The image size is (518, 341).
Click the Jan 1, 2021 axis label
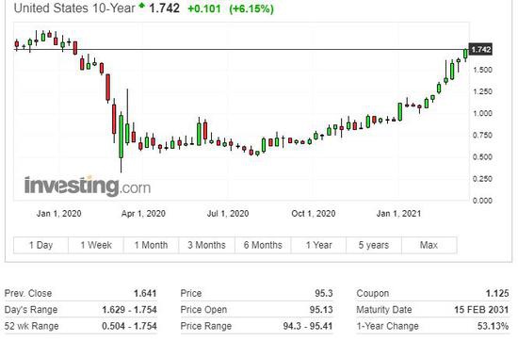(x=398, y=214)
